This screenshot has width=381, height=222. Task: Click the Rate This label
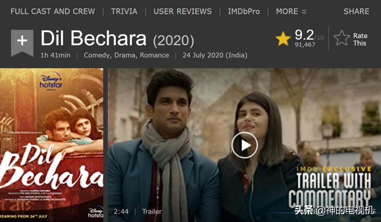(x=360, y=40)
